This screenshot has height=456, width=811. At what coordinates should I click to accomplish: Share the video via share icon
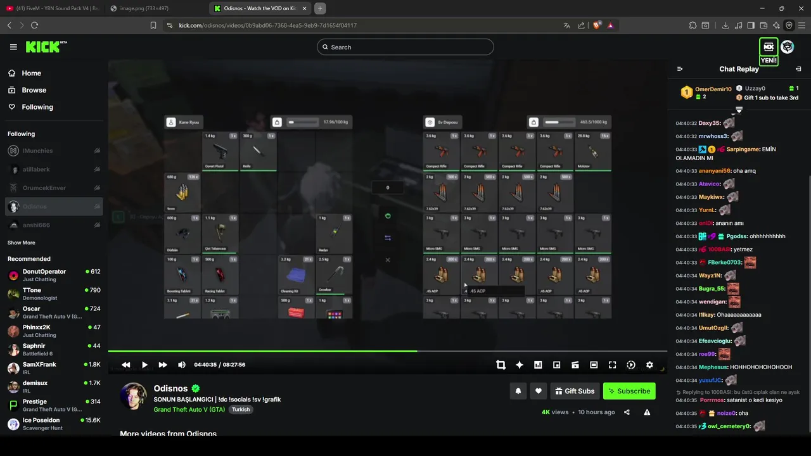coord(627,412)
